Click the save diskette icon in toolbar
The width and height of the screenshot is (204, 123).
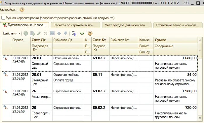(52, 33)
